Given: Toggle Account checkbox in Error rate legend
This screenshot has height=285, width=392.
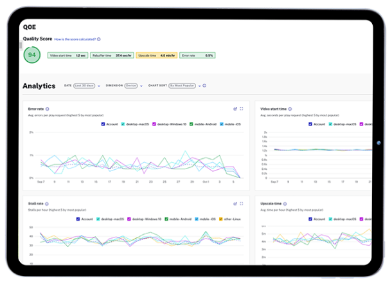Looking at the screenshot, I should click(x=103, y=124).
